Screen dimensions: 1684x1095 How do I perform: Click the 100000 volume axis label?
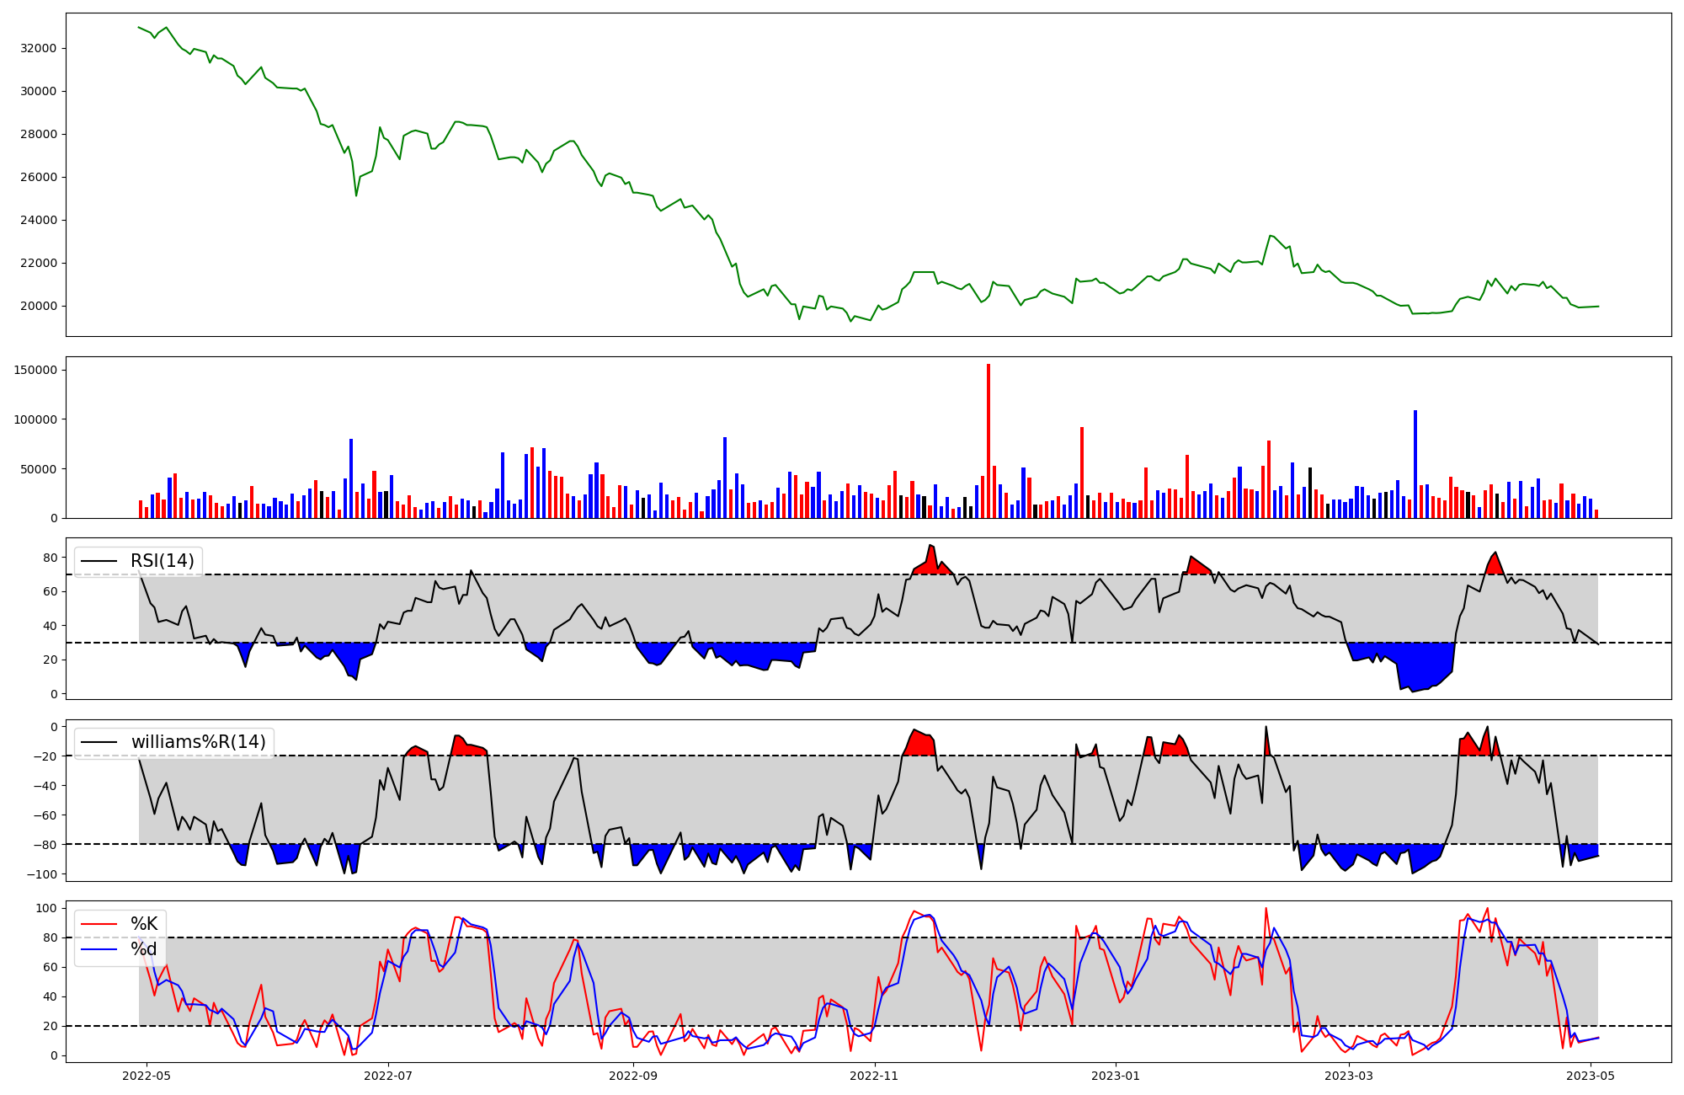point(35,419)
